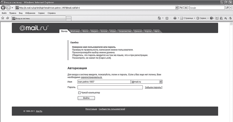Expand the @mail.ru domain dropdown
233x122 pixels.
pos(161,82)
